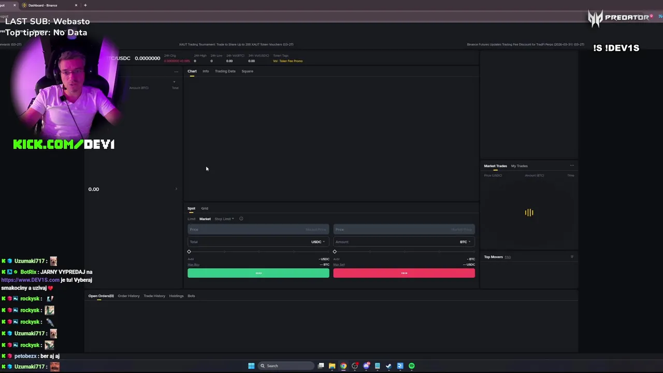Open Task View on the taskbar
Screen dimensions: 663x373
click(x=321, y=366)
